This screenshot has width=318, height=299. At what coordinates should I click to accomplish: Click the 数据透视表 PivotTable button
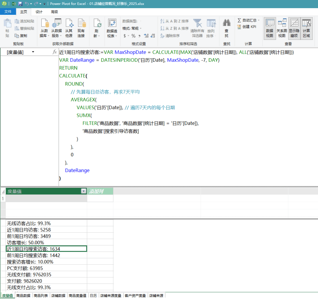tap(112, 28)
